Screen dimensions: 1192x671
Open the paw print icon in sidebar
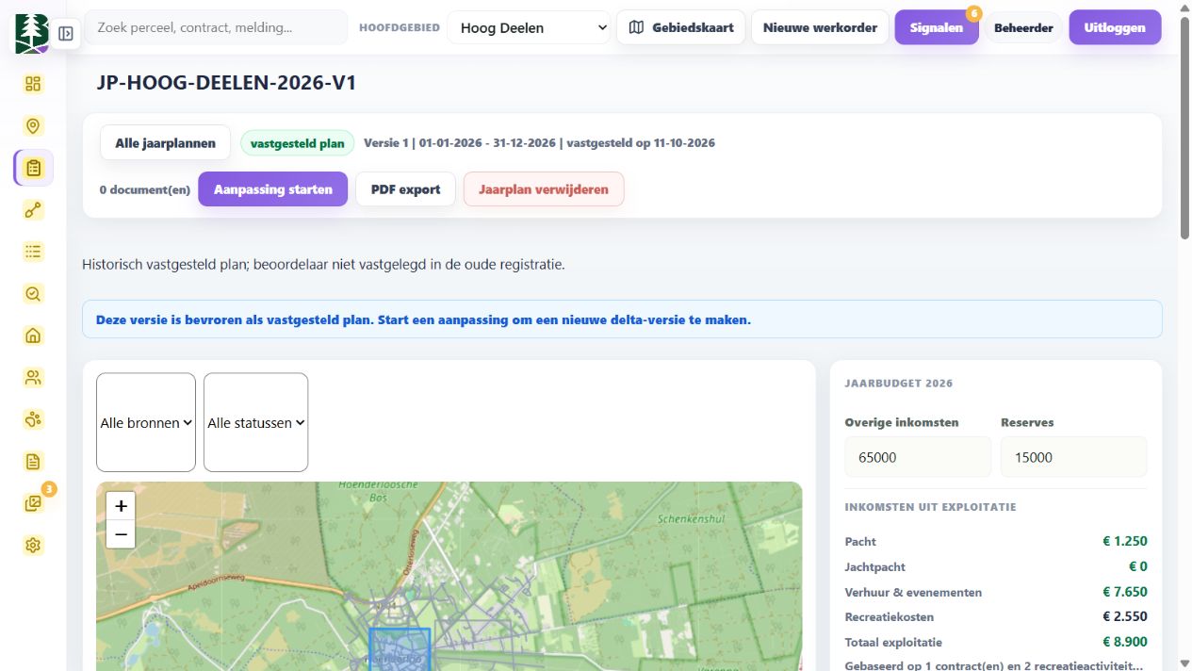34,419
